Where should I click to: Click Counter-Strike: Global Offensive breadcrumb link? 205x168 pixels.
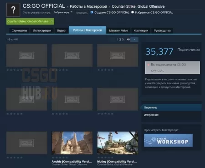click(138, 6)
